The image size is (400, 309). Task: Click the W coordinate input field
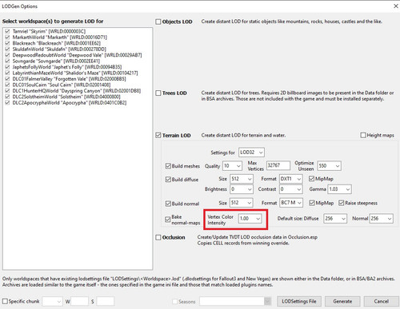[x=80, y=302]
